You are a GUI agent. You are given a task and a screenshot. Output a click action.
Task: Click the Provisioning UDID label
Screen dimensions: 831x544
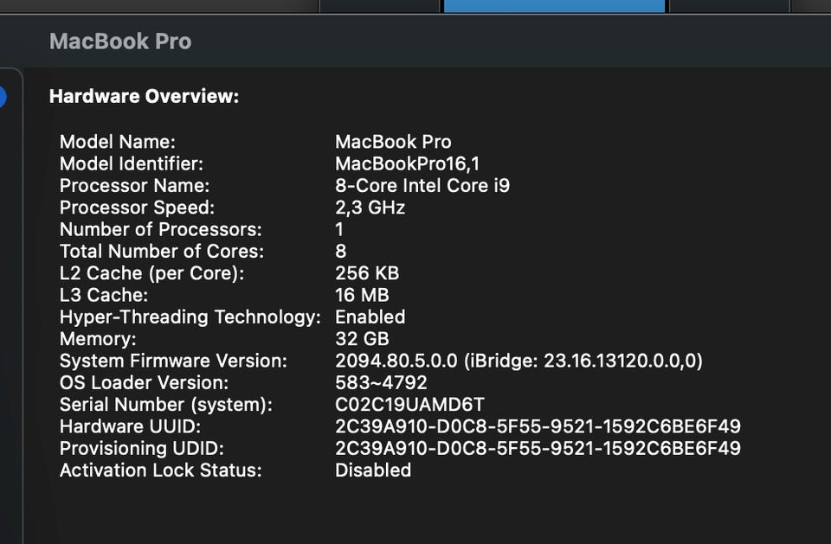(x=142, y=449)
